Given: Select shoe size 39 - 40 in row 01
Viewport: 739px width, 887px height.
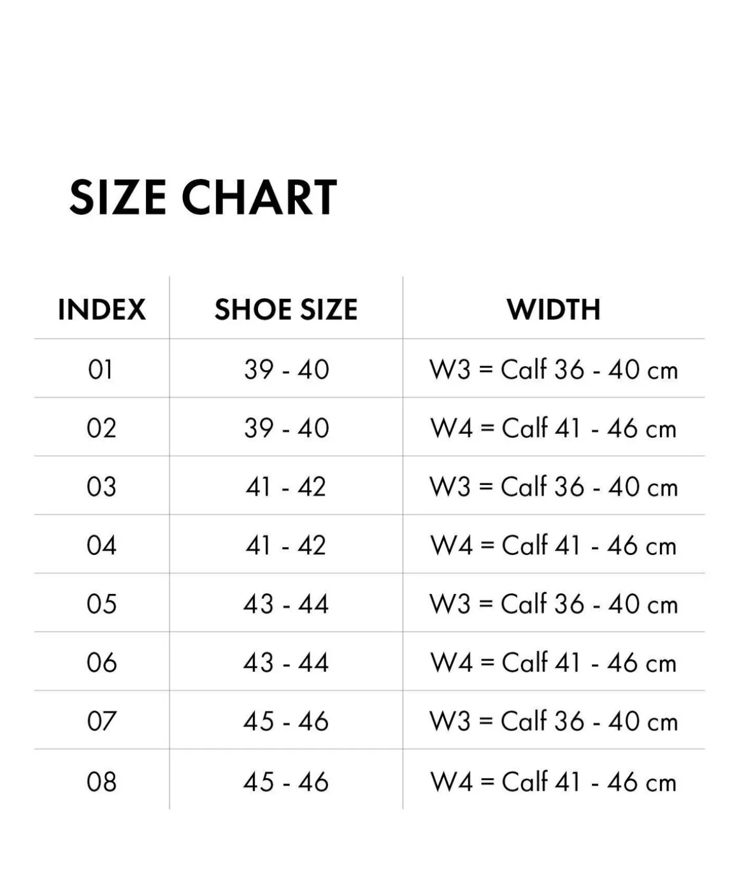Looking at the screenshot, I should point(286,369).
